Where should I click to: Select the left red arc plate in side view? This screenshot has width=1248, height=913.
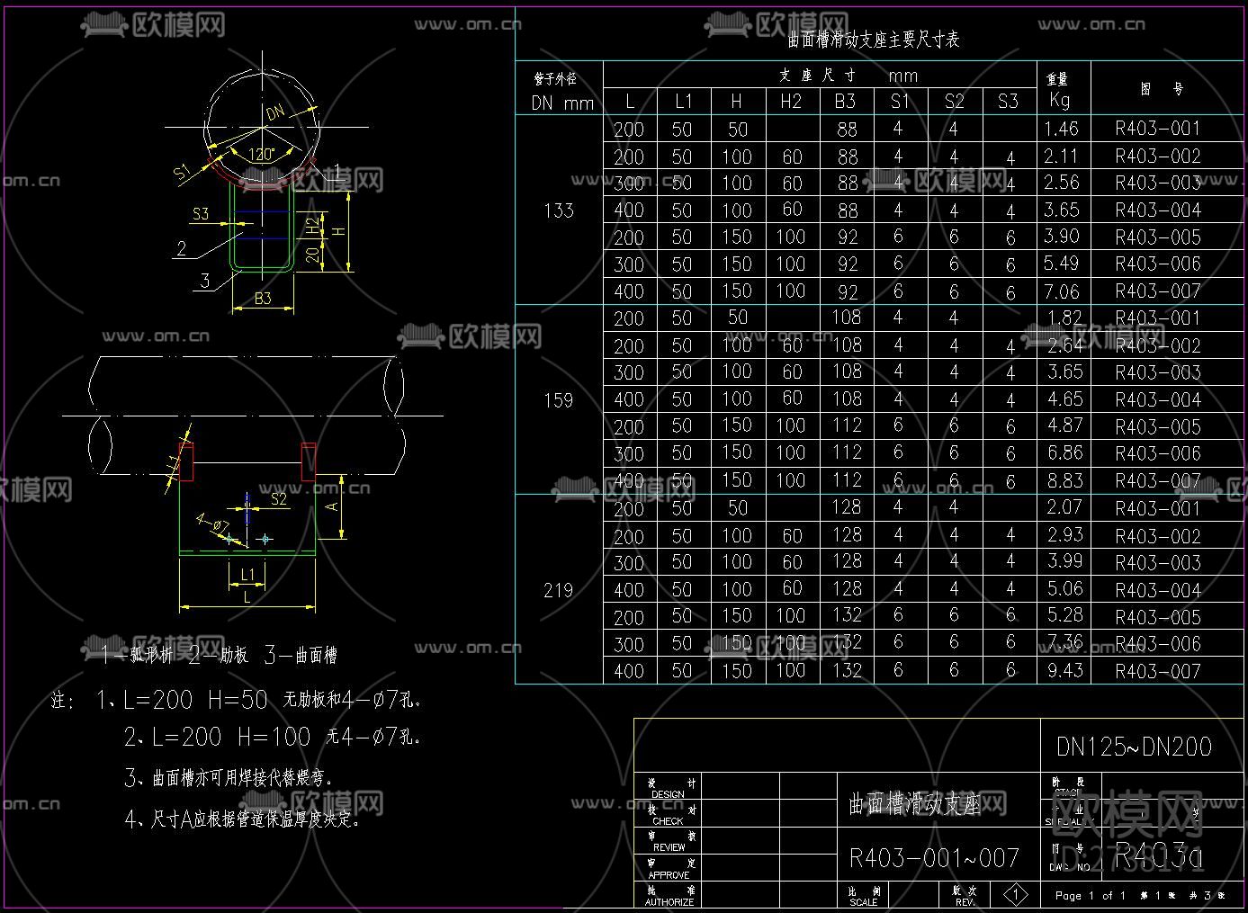[186, 461]
